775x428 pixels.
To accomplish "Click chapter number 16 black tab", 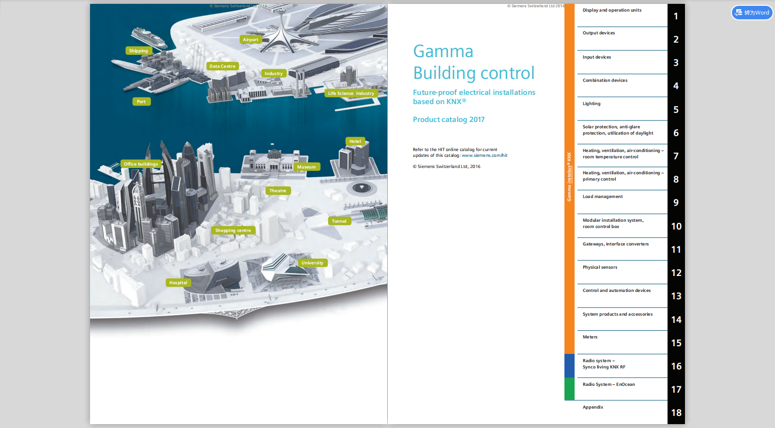I will pos(676,366).
